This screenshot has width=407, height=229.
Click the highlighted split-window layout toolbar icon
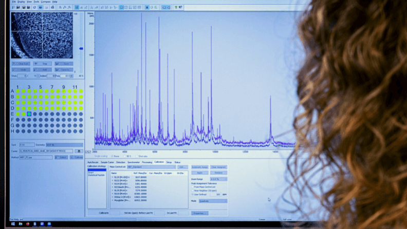click(x=121, y=8)
